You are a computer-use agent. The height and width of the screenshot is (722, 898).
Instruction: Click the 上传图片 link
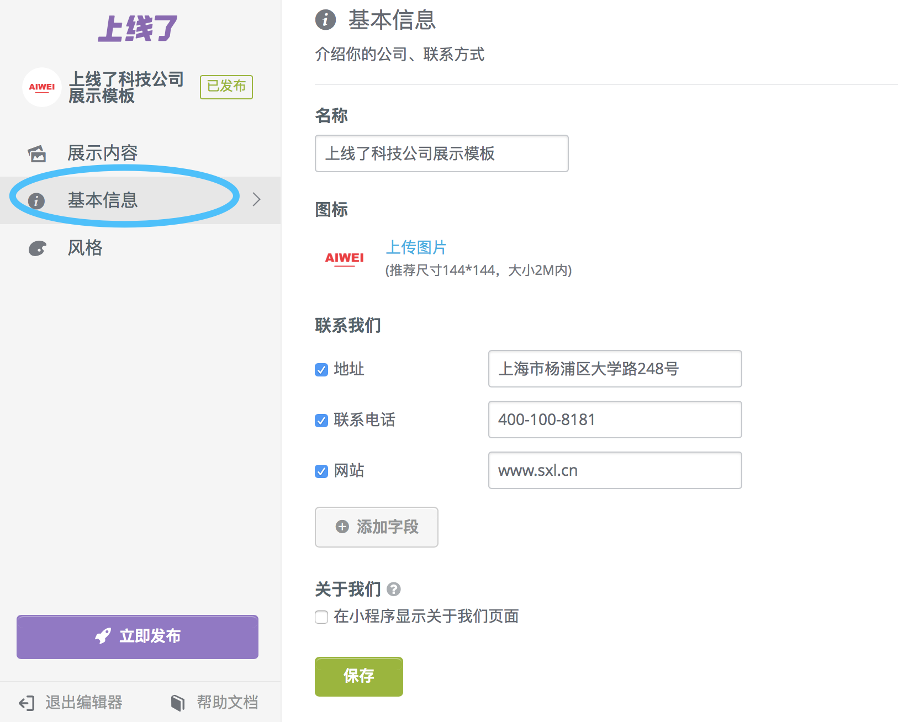(416, 247)
